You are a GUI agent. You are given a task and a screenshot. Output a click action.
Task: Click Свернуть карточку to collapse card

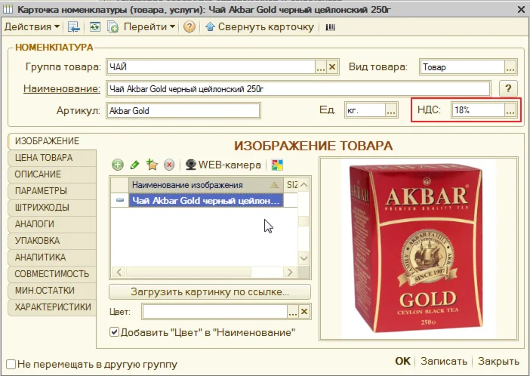tap(260, 26)
